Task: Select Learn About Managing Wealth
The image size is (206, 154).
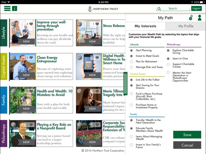Action: 131,137
